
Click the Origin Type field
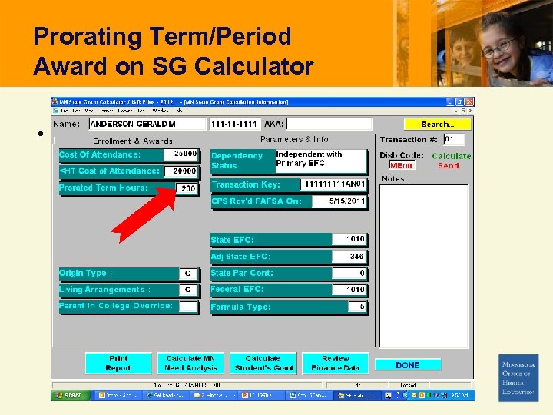coord(188,273)
